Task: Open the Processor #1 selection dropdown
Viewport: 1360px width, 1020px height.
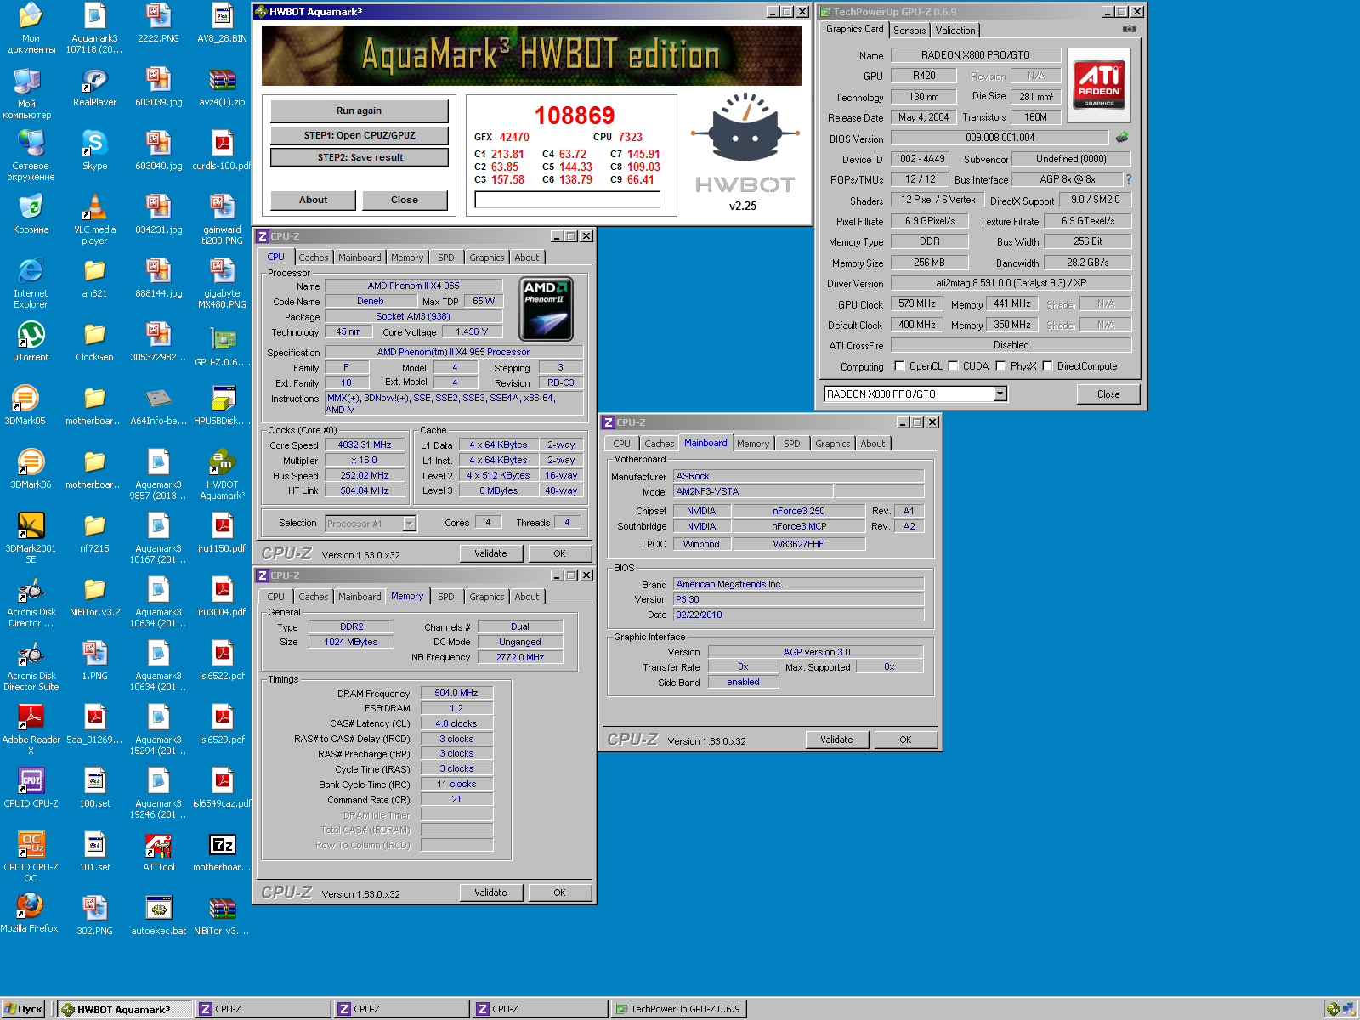Action: tap(409, 524)
